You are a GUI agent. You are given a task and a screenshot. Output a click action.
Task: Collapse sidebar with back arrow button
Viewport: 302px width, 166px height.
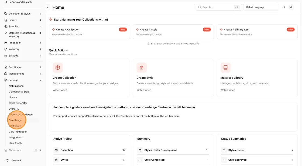click(48, 7)
